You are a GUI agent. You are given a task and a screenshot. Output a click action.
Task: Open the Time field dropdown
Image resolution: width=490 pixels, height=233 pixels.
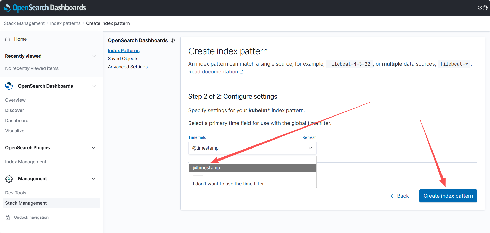(x=252, y=148)
